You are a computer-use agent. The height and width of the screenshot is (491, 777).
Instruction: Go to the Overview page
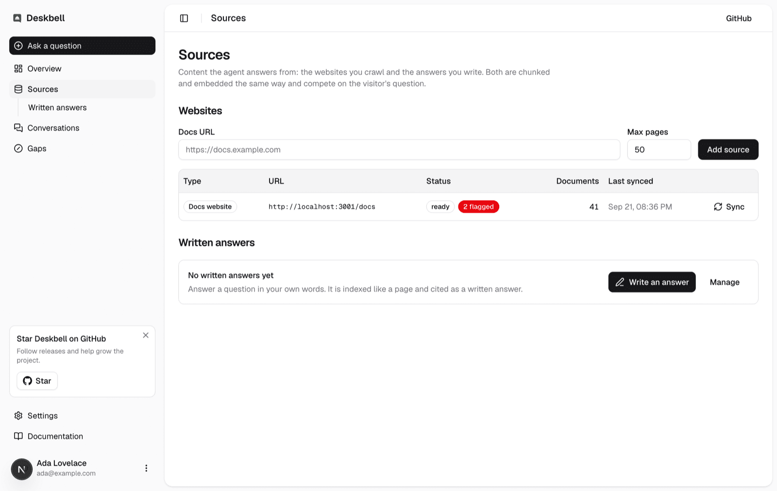(82, 68)
